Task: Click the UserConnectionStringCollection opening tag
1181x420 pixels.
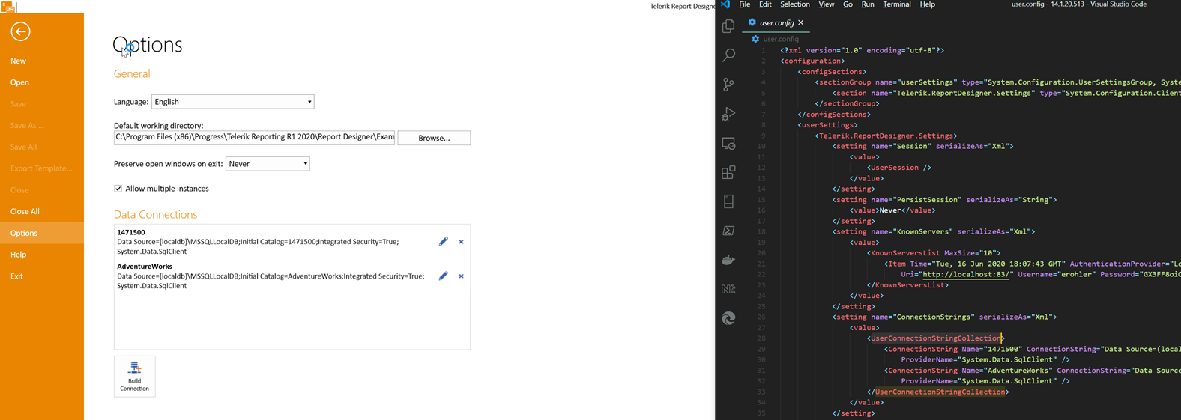Action: [x=935, y=338]
